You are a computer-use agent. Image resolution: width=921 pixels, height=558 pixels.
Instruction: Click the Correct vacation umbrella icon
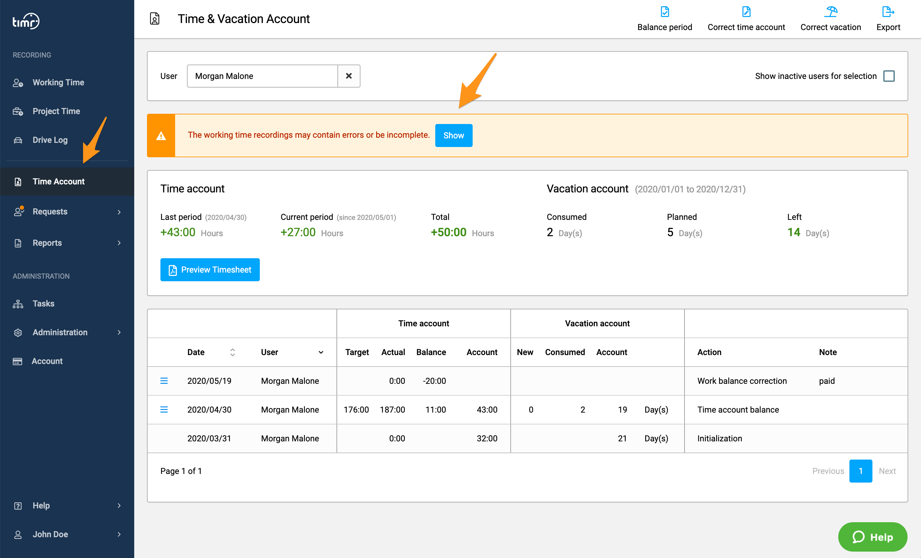pyautogui.click(x=831, y=12)
